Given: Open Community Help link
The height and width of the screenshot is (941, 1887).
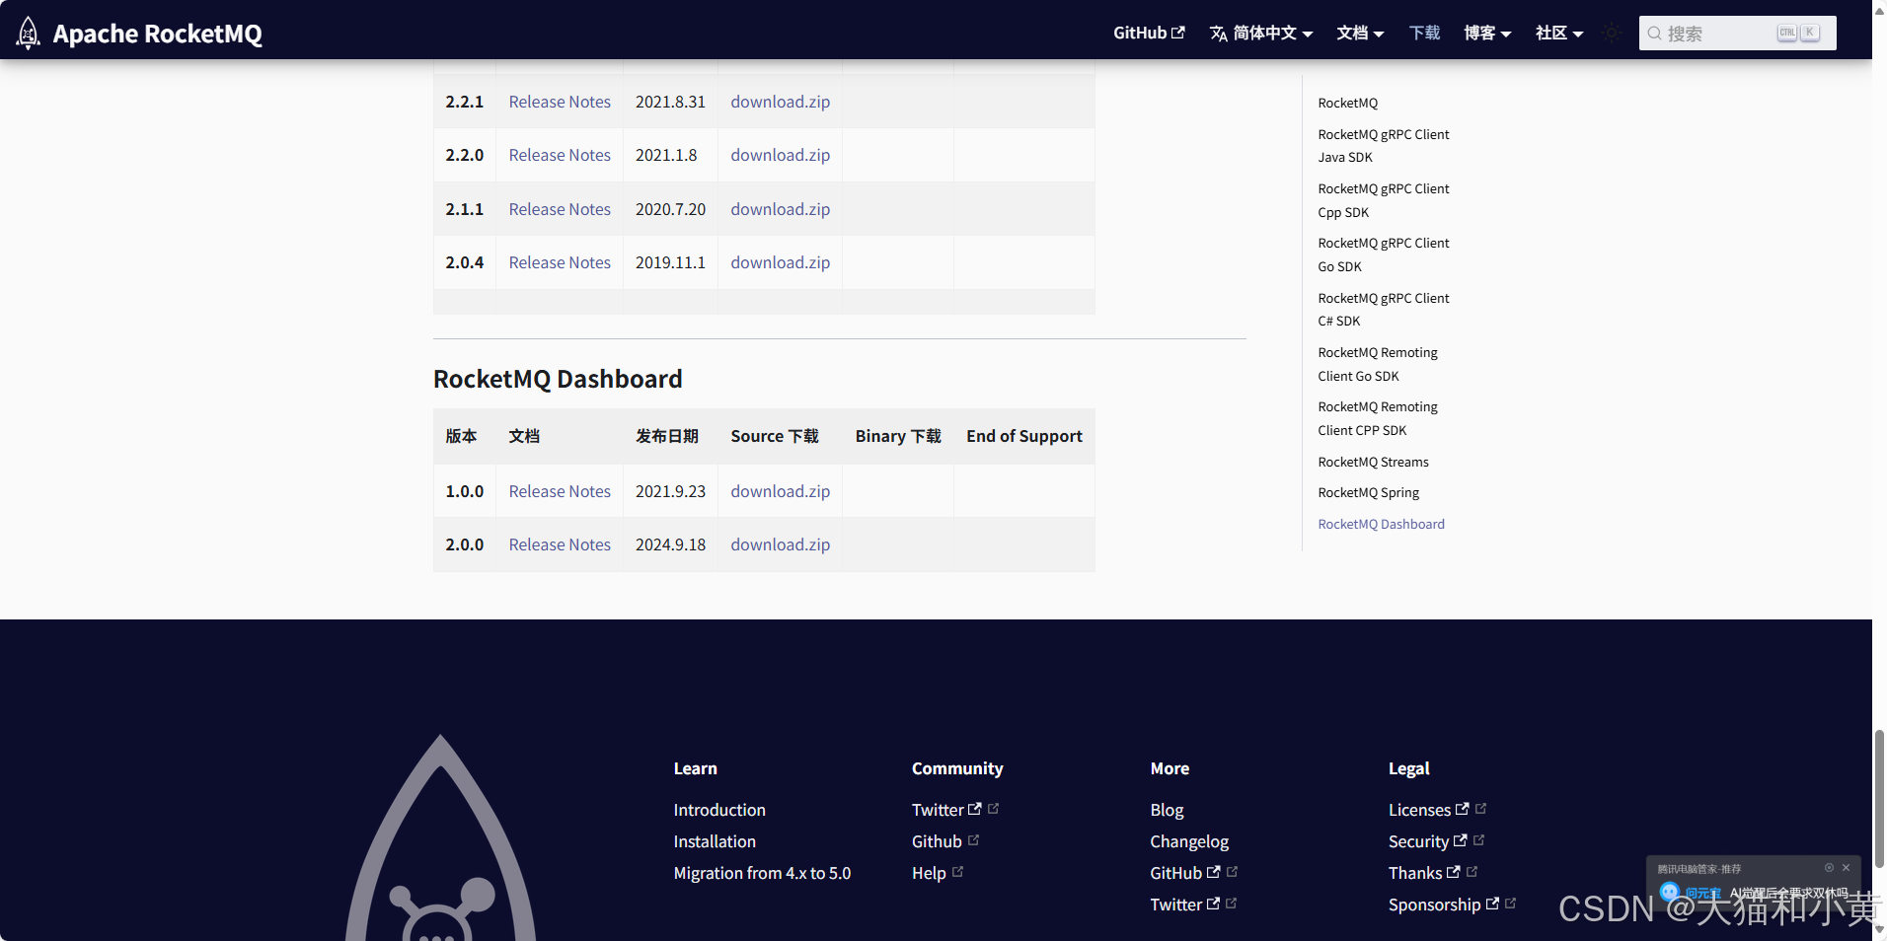Looking at the screenshot, I should (x=929, y=873).
